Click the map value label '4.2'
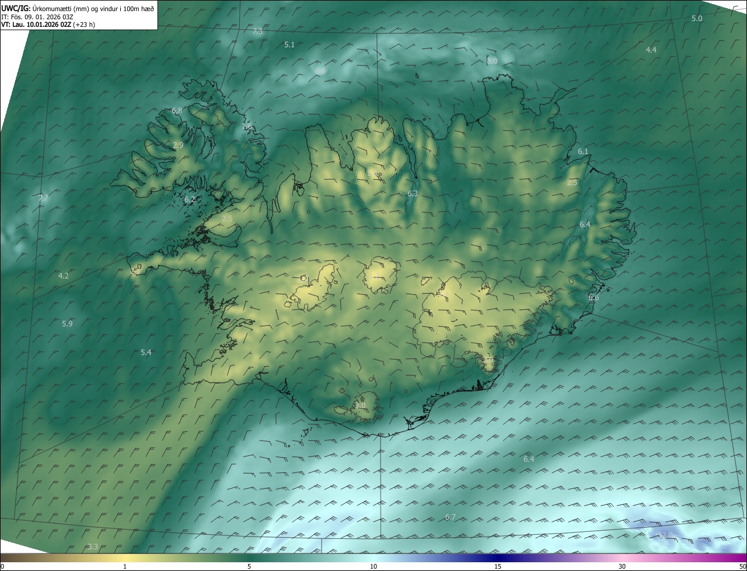The height and width of the screenshot is (571, 747). [x=64, y=276]
